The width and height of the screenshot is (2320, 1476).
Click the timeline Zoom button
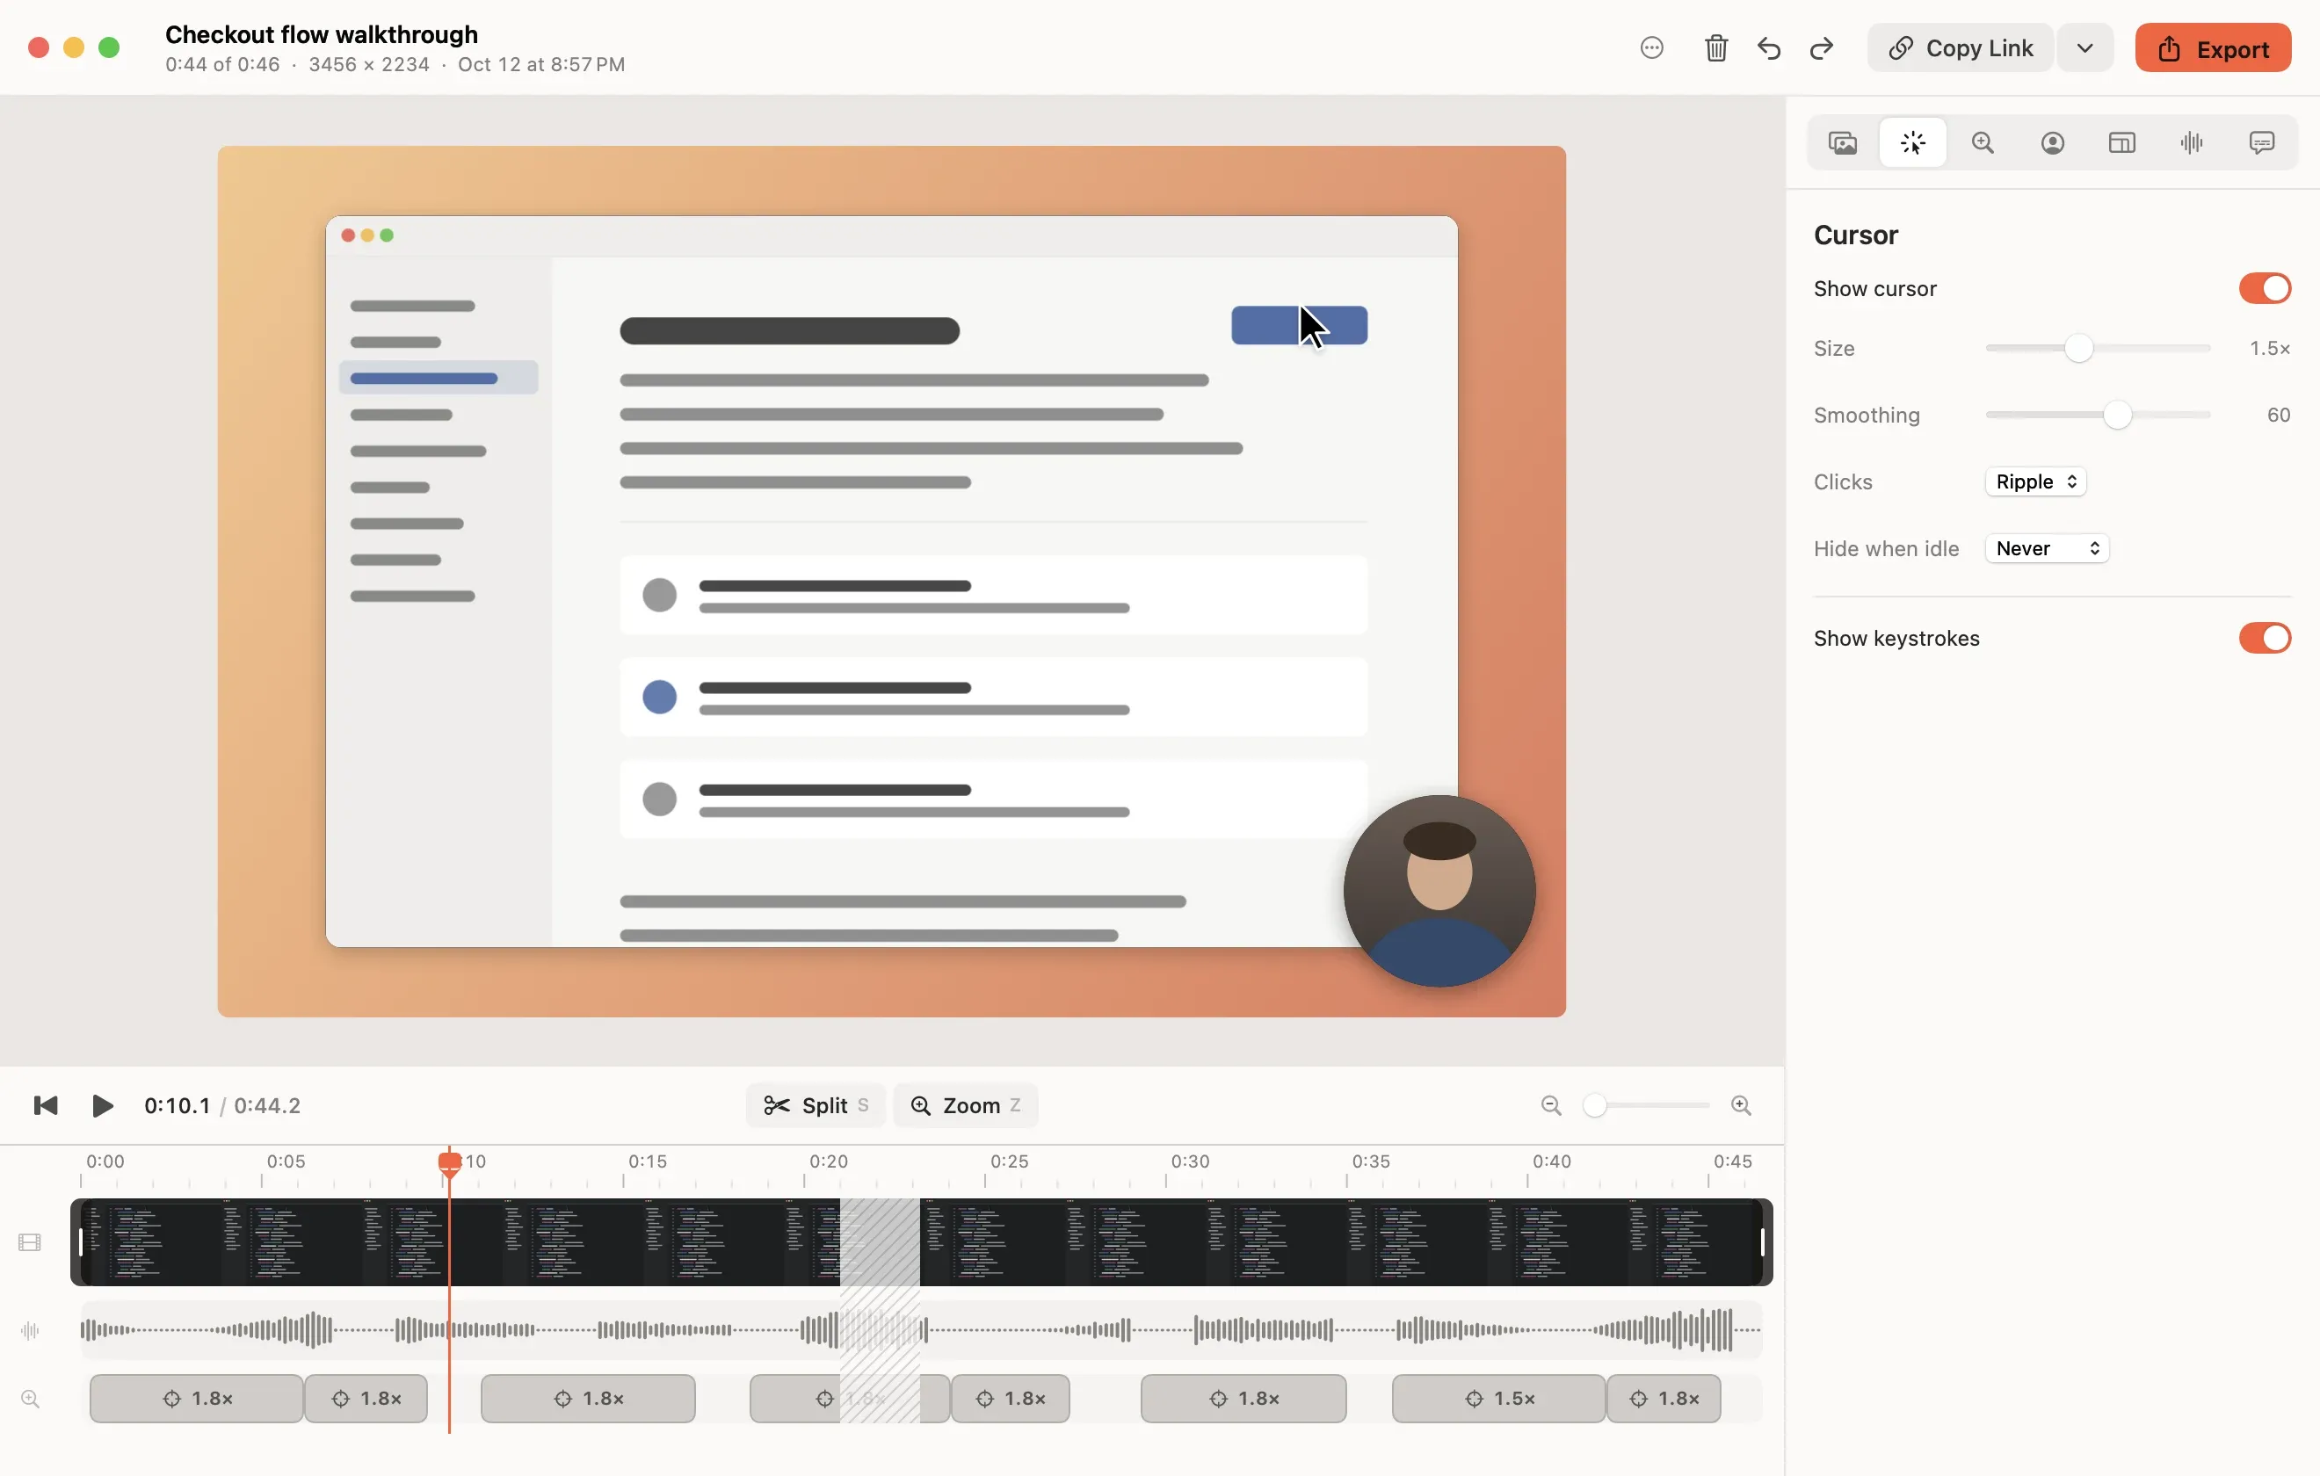[966, 1105]
